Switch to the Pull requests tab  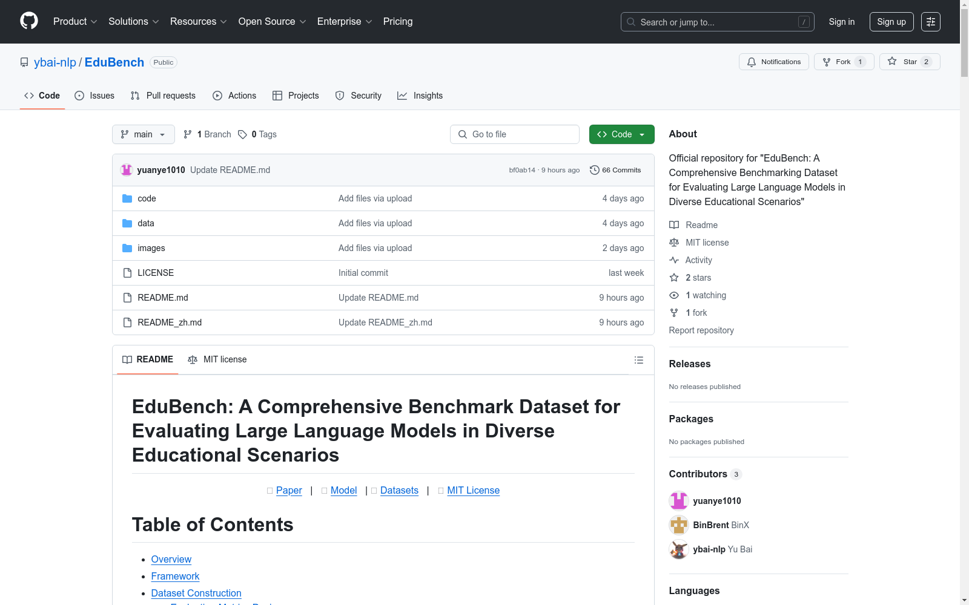click(163, 96)
